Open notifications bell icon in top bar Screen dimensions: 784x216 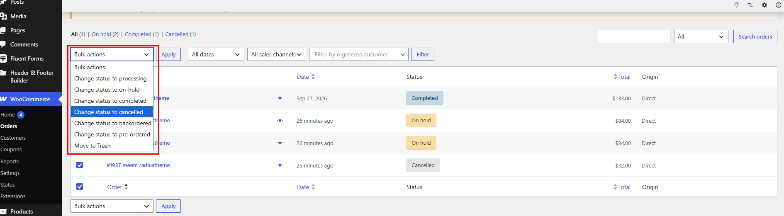pos(736,5)
